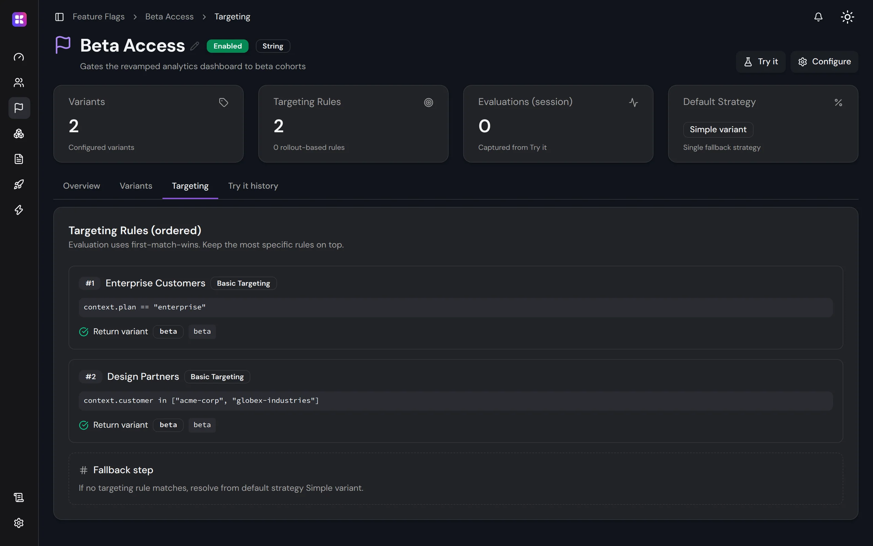Click the Enabled status badge
873x546 pixels.
click(228, 46)
